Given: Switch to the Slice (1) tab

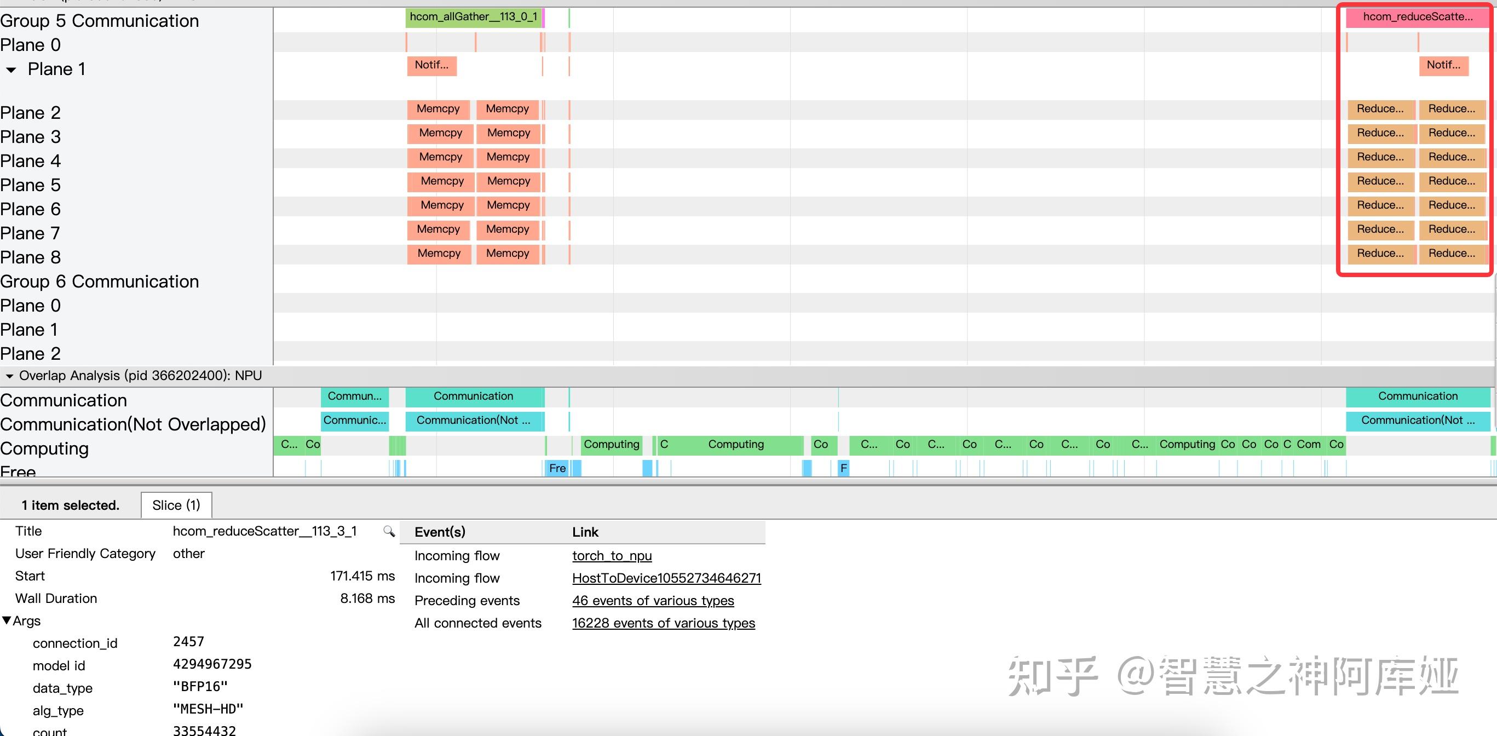Looking at the screenshot, I should coord(176,505).
